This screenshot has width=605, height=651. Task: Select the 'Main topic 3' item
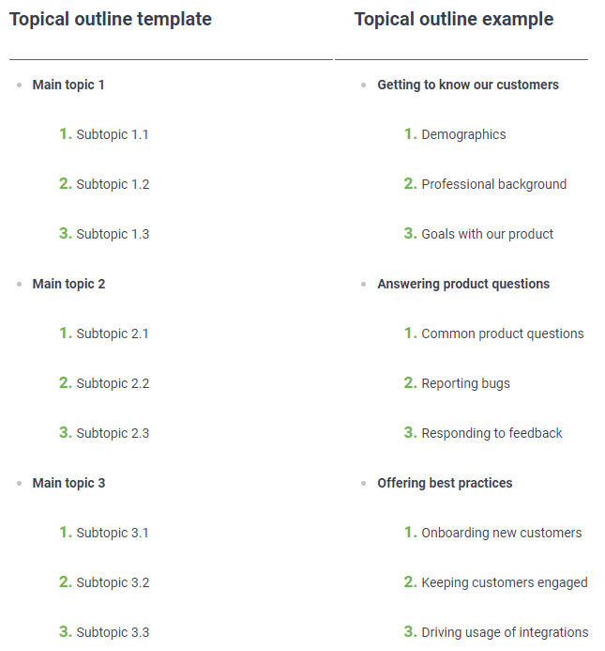[x=68, y=483]
